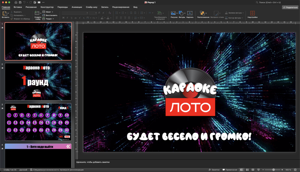
Task: Click Format painter (Формат по образцу)
Action: coord(20,19)
